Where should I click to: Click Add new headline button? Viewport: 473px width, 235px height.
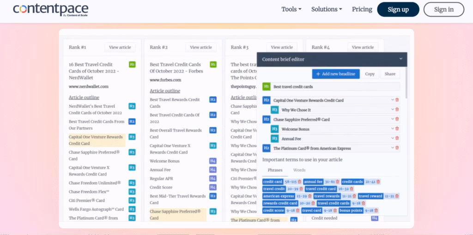[x=335, y=74]
